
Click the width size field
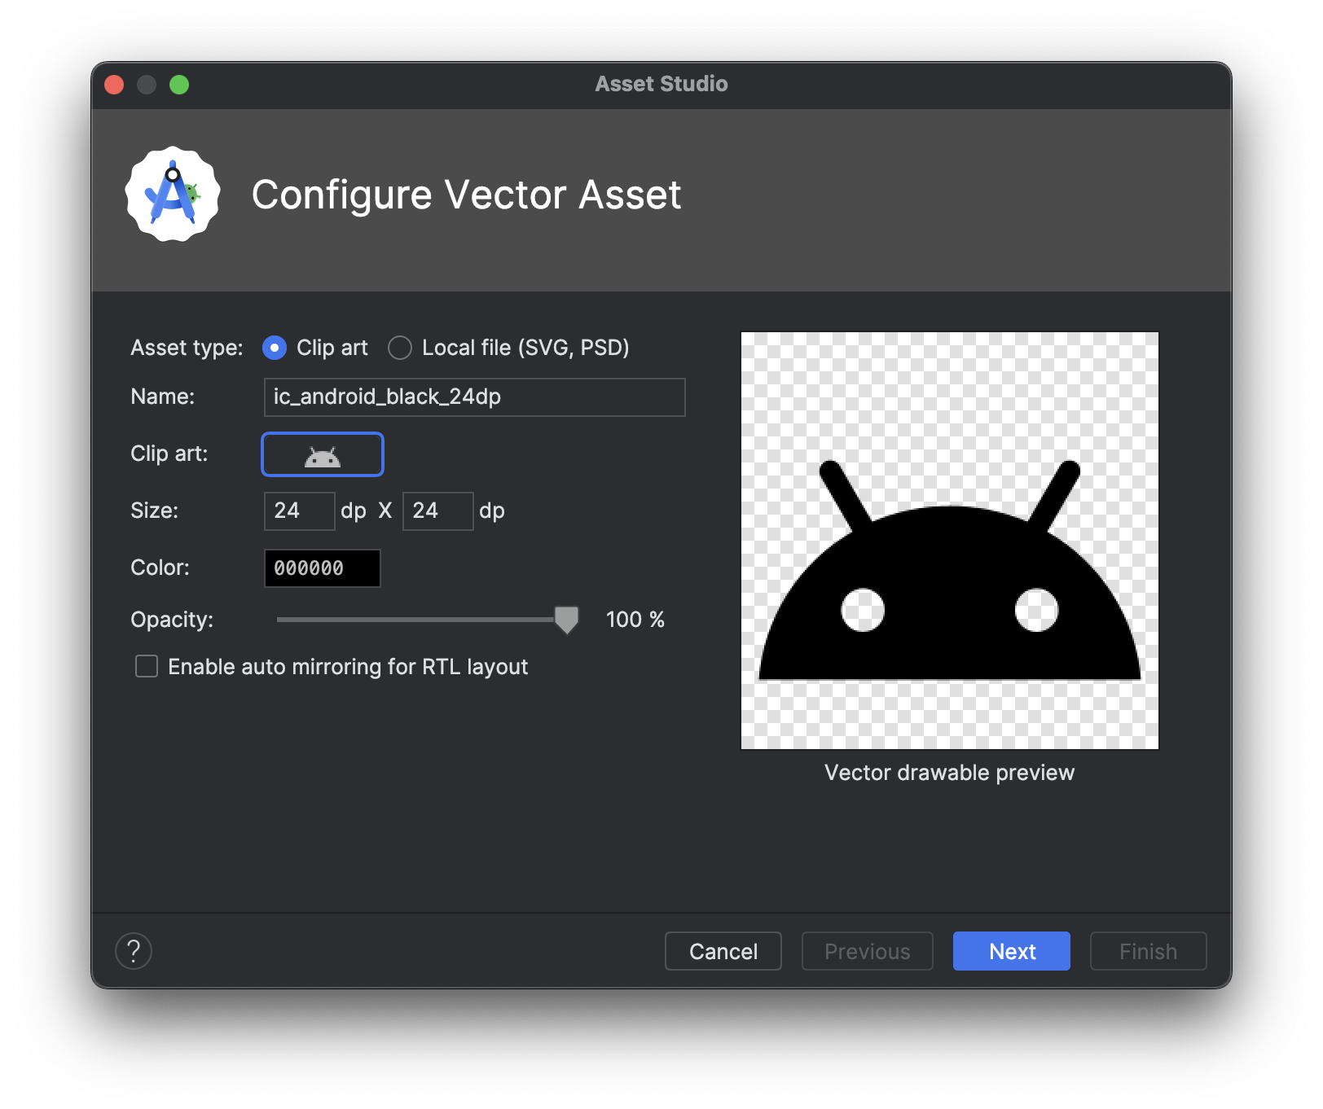click(x=300, y=511)
